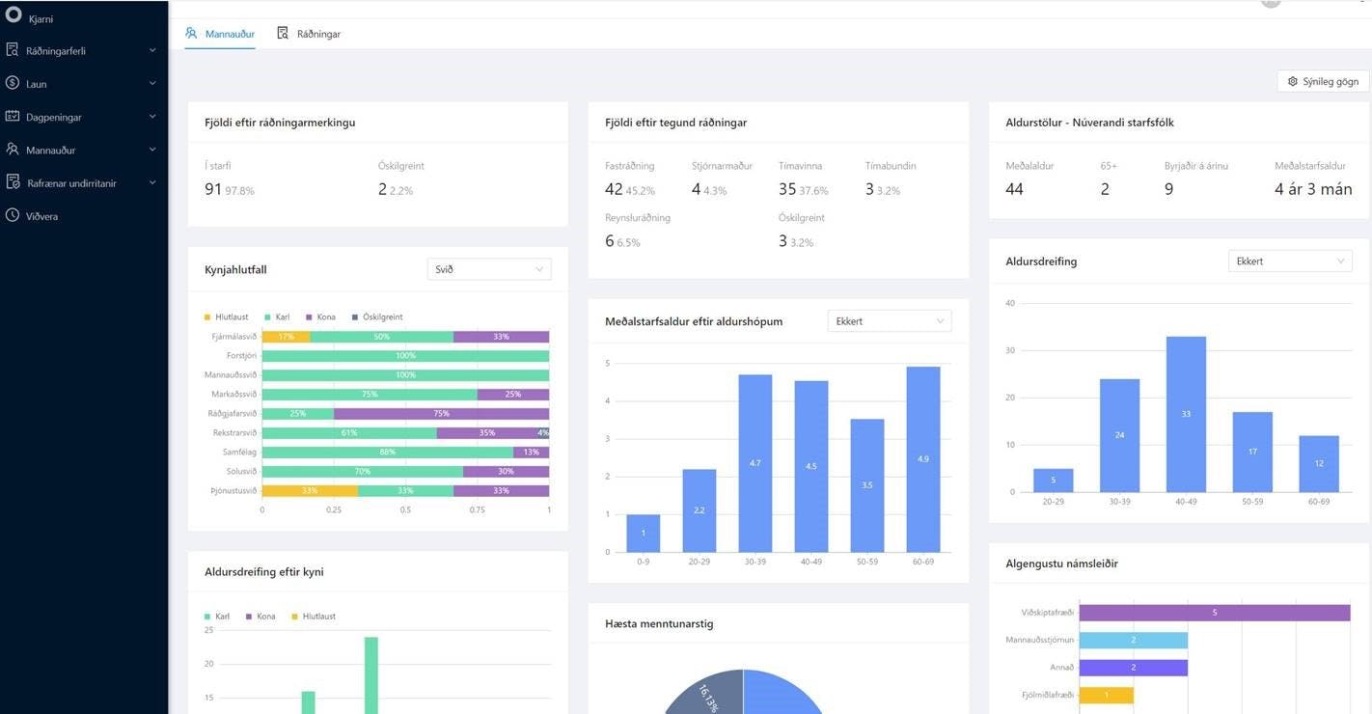Open Viðvera in the sidebar

click(x=41, y=216)
